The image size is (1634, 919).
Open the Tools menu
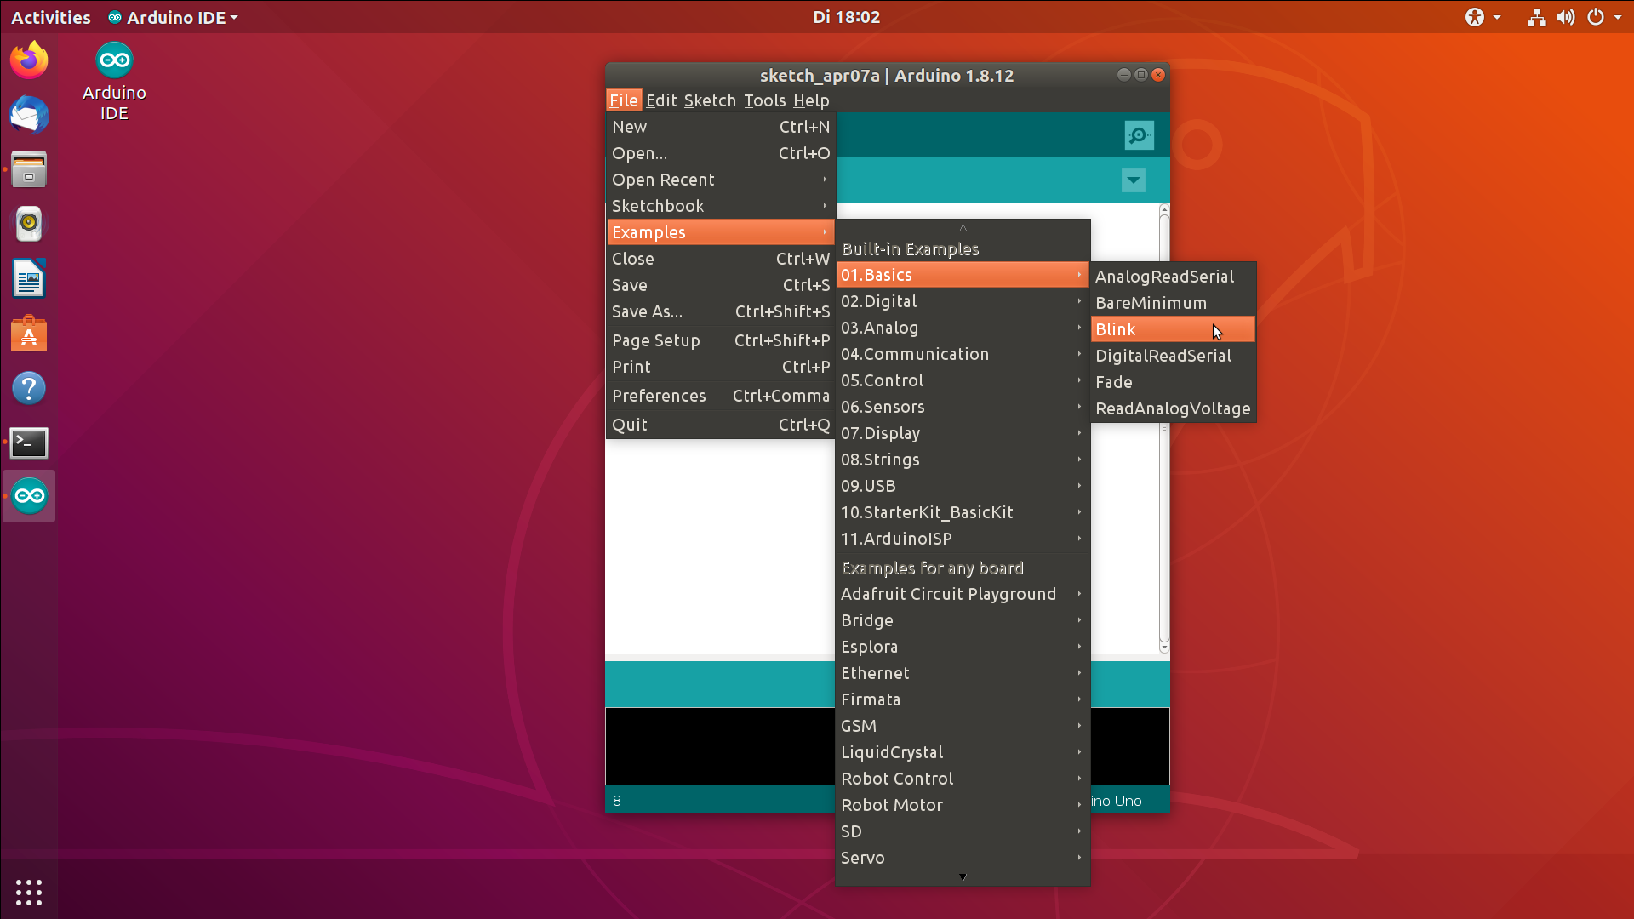pyautogui.click(x=764, y=100)
